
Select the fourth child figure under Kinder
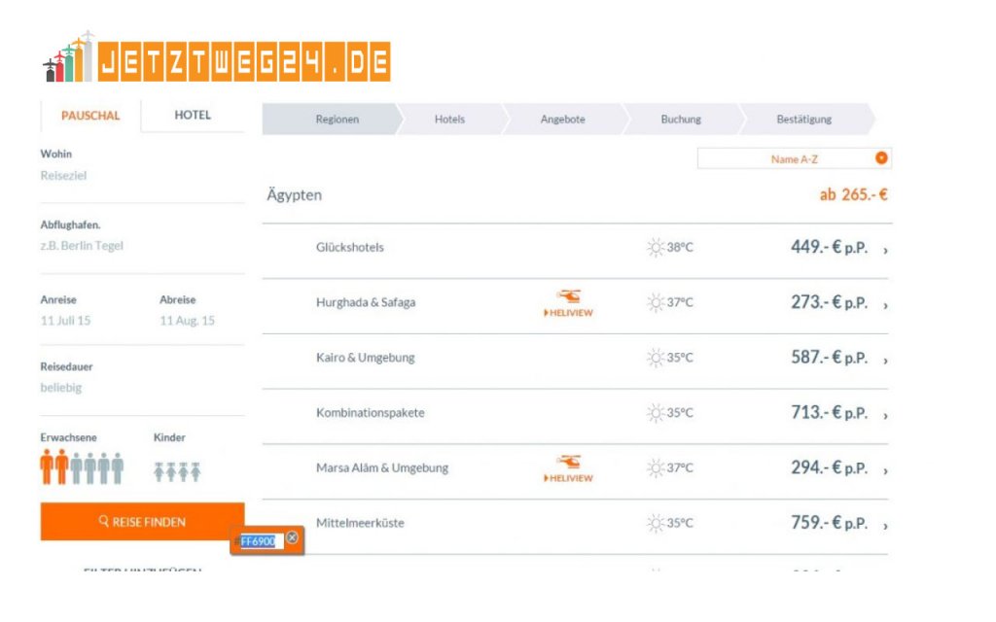click(x=196, y=471)
